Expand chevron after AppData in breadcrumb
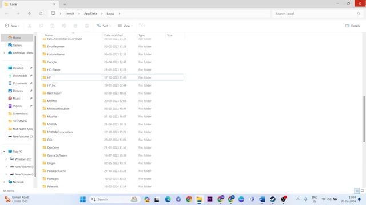366x205 pixels. click(102, 14)
